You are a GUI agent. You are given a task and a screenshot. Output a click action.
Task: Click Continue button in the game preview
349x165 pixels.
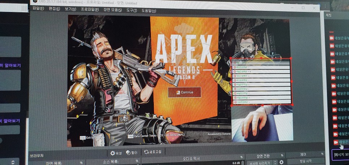[x=185, y=92]
